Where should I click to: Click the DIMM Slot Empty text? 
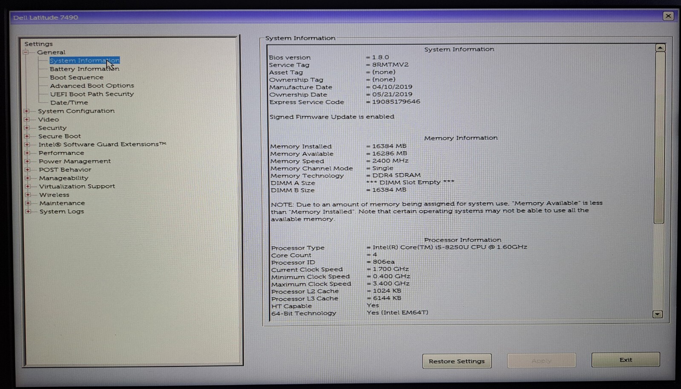coord(410,182)
